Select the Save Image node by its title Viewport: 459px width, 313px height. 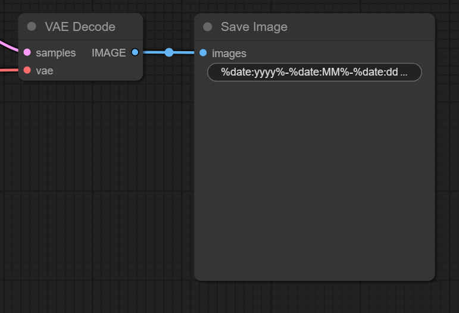click(254, 27)
